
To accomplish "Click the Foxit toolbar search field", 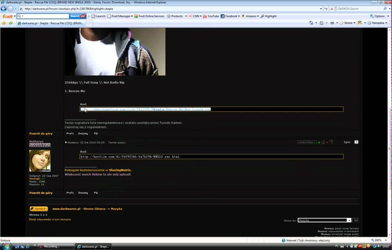I will [43, 16].
